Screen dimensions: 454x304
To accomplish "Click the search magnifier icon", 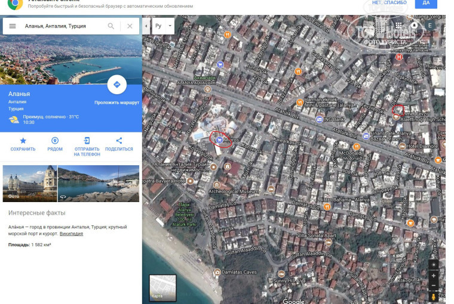I will click(x=111, y=26).
